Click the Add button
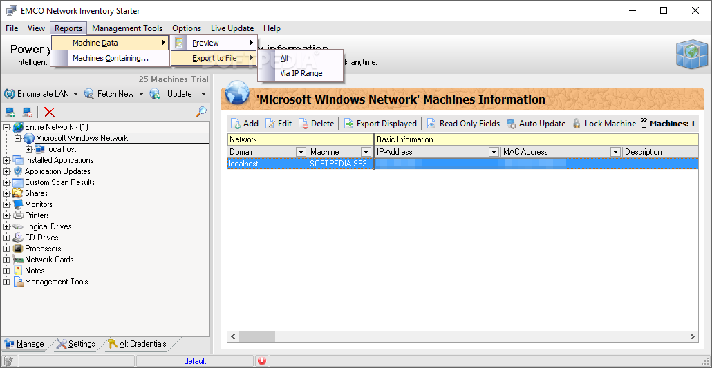 point(245,124)
